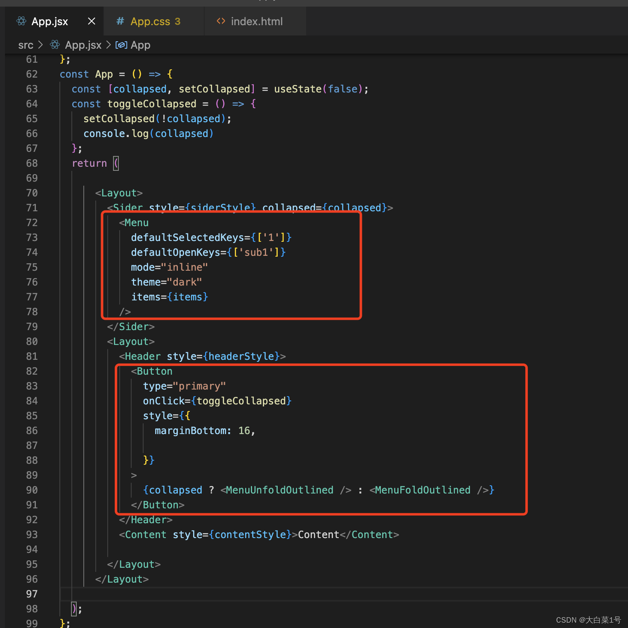Expand the breadcrumb chevron after App.jsx
The image size is (628, 628).
click(109, 45)
